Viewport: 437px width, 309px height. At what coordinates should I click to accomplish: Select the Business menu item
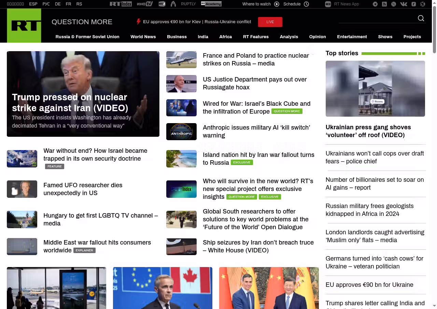177,37
